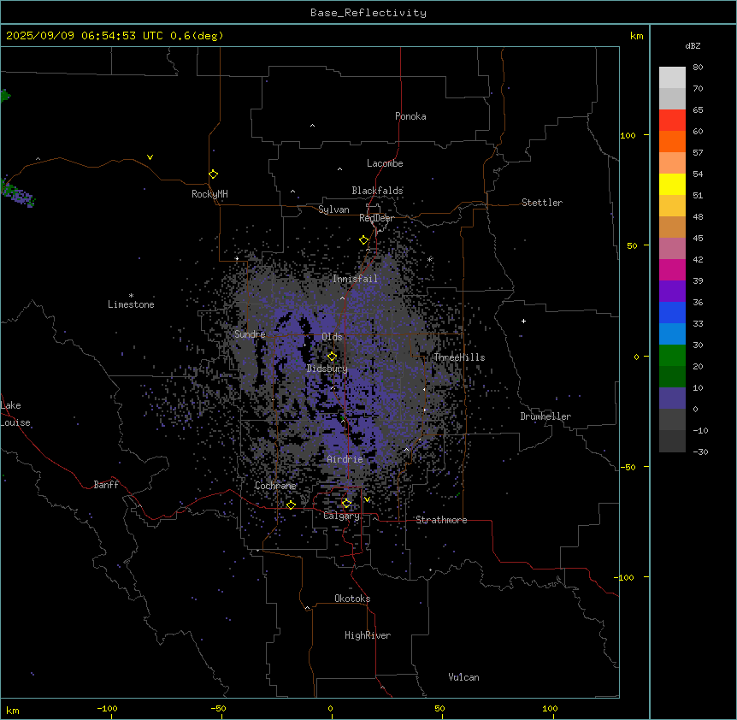Screen dimensions: 737x720
Task: Click the Didsbury label
Action: point(327,369)
